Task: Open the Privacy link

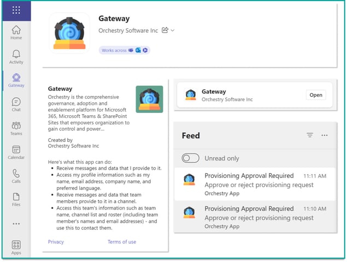Action: point(56,242)
